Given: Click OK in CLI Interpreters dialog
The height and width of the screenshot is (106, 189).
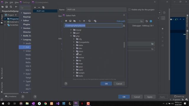Looking at the screenshot, I should coord(124,97).
